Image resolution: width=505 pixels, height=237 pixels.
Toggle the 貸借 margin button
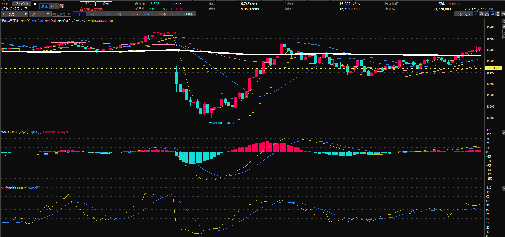tap(87, 4)
